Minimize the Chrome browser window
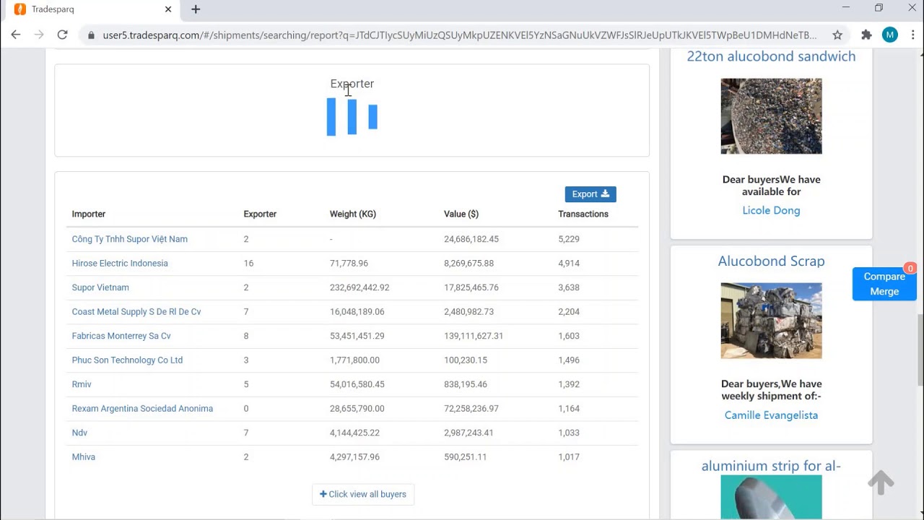 pyautogui.click(x=846, y=8)
